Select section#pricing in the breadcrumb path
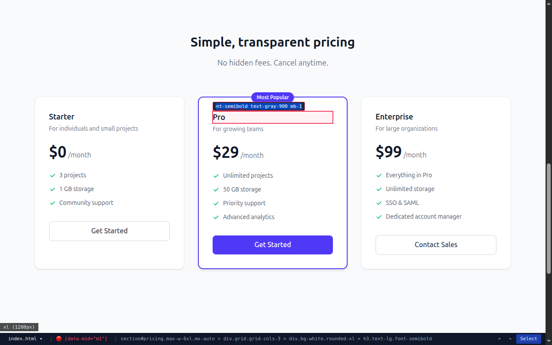The height and width of the screenshot is (345, 552). click(167, 339)
